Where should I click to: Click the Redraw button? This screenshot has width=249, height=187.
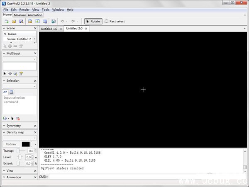(11, 144)
